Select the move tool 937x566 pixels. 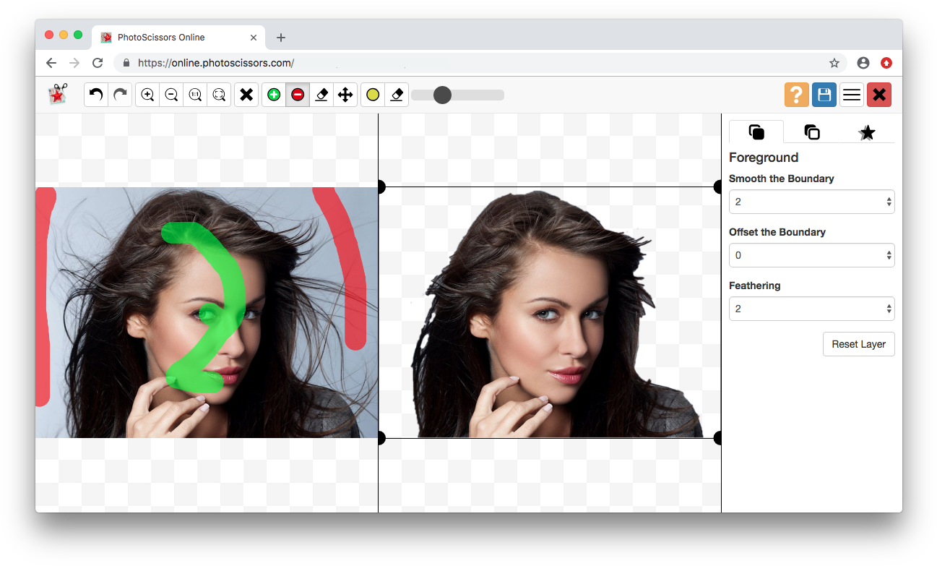coord(345,95)
